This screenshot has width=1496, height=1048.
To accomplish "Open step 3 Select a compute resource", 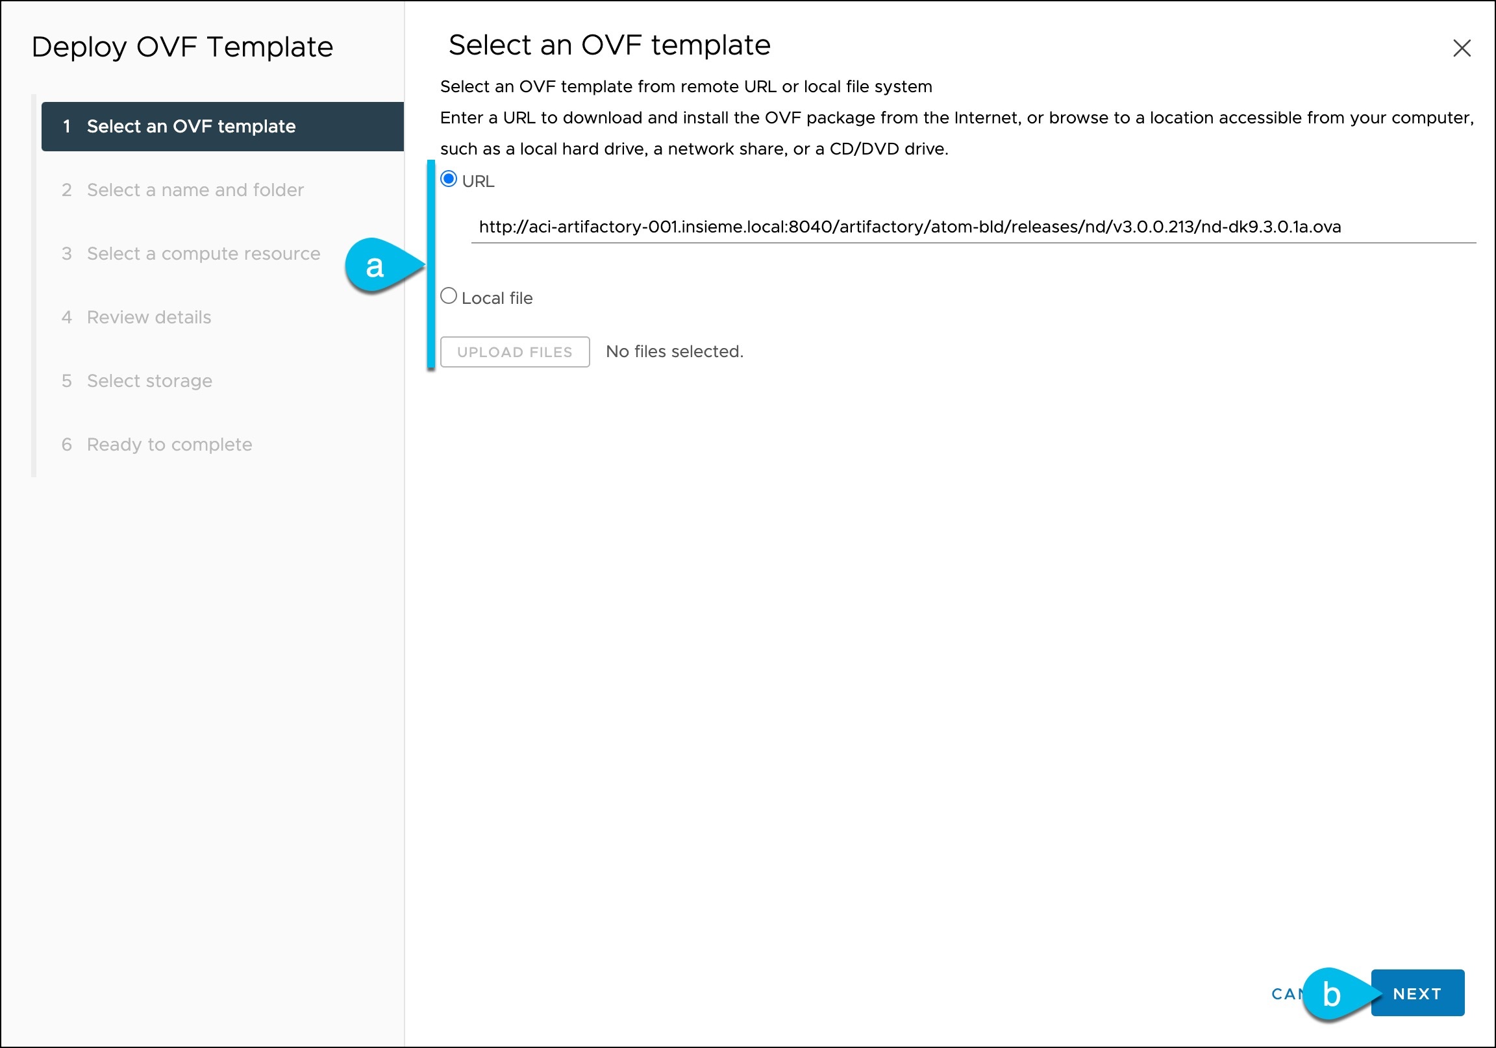I will tap(203, 253).
